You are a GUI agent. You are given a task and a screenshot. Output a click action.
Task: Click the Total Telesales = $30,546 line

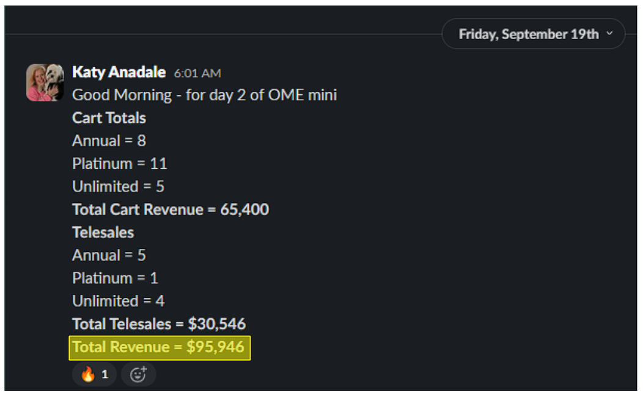[x=159, y=324]
